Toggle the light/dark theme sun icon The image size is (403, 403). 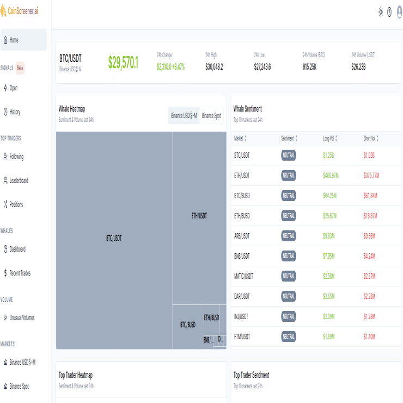[381, 12]
